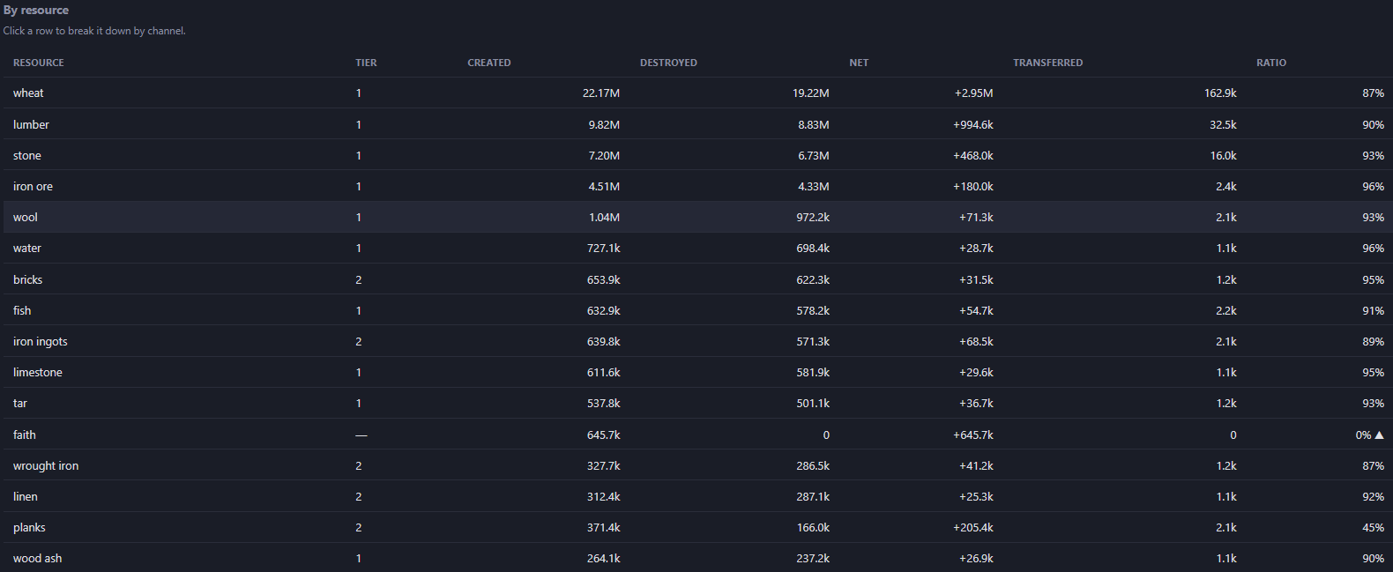Select lumber's 90% ratio value
Viewport: 1393px width, 572px height.
point(1373,124)
